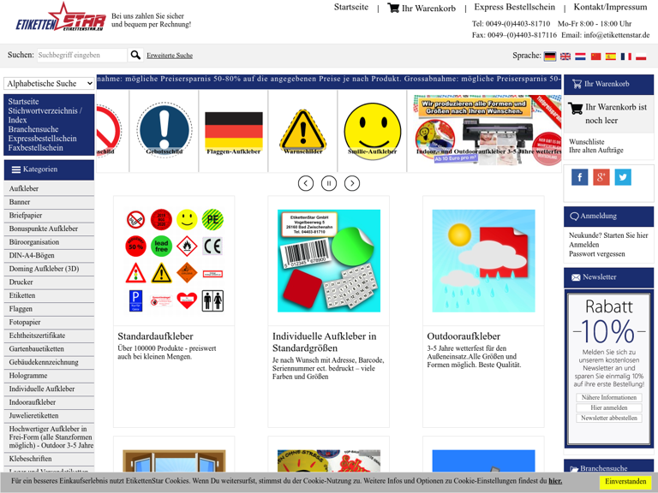Pause the product carousel
Screen dimensions: 658x493
[329, 183]
